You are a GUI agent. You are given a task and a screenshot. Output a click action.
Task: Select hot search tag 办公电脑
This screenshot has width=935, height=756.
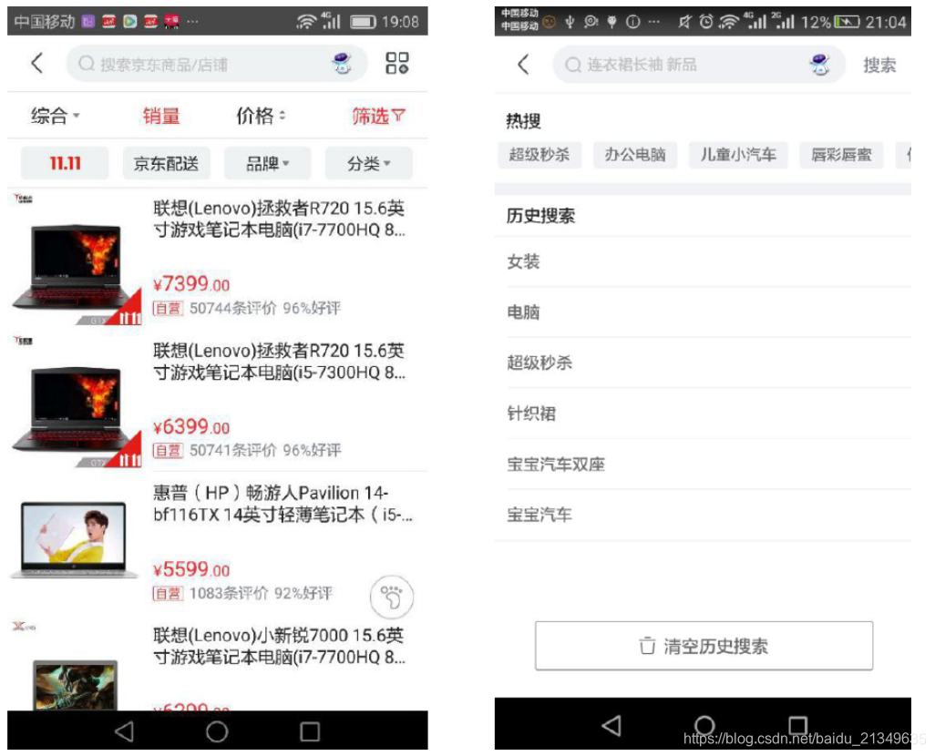click(x=634, y=155)
